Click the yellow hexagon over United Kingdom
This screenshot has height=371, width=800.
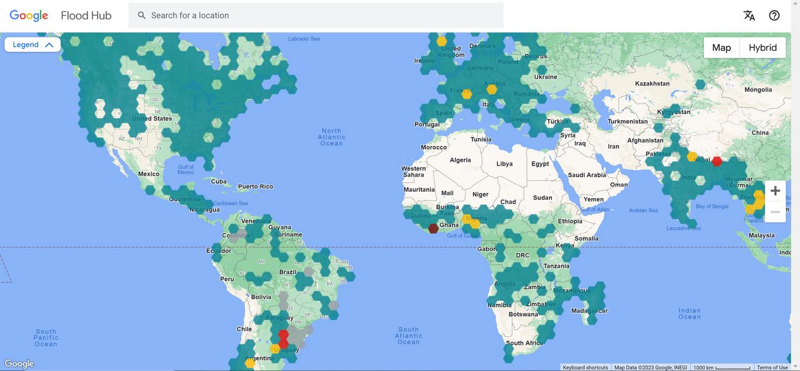pyautogui.click(x=441, y=41)
